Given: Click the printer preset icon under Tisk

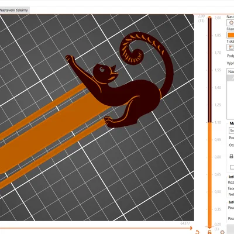Looking at the screenshot, I should (231, 47).
